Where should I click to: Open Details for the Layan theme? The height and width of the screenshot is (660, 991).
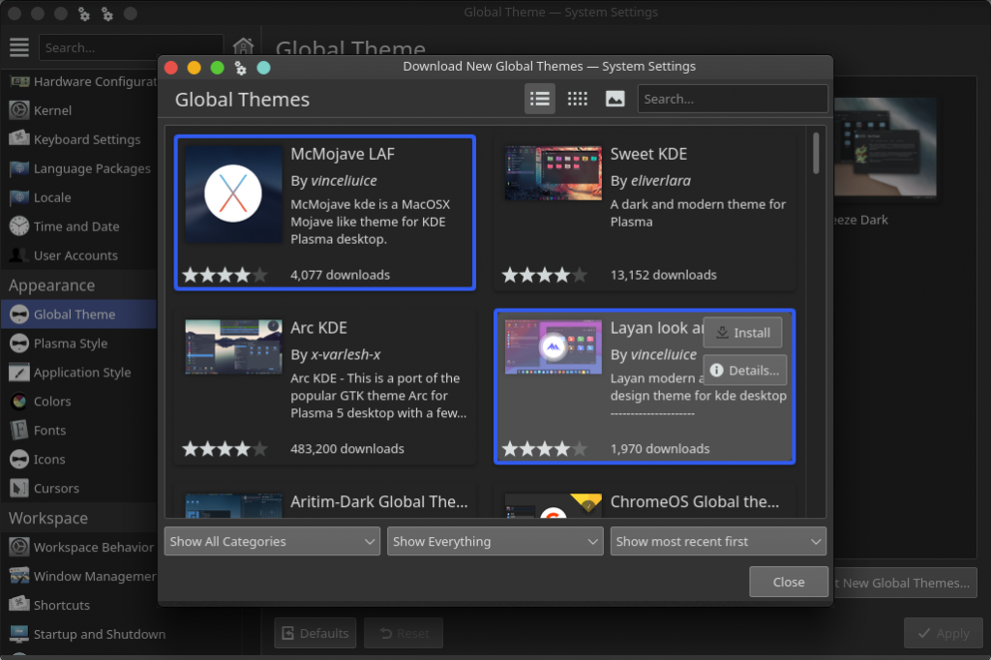click(x=745, y=370)
